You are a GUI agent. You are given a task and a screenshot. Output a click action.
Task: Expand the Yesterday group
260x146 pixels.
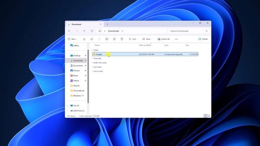(x=92, y=58)
